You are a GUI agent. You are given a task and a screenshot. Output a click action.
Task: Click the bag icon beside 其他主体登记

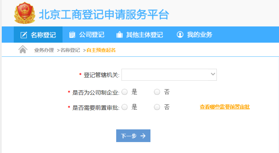pos(119,35)
